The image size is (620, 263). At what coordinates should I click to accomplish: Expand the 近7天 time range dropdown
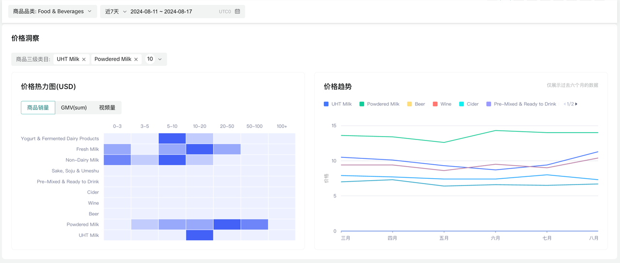click(115, 12)
